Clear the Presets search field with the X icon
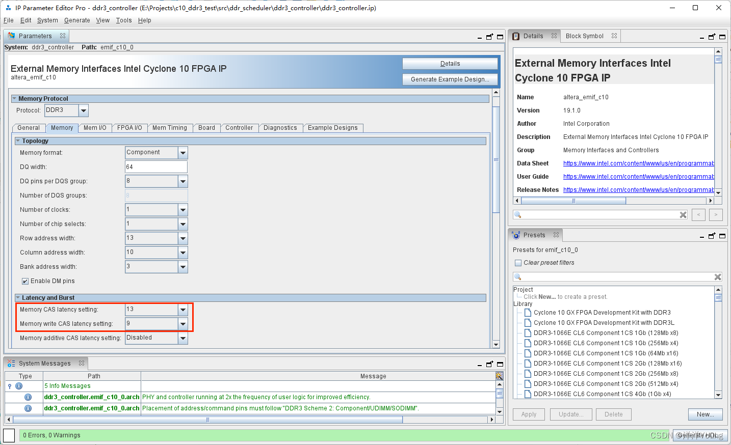 (718, 277)
